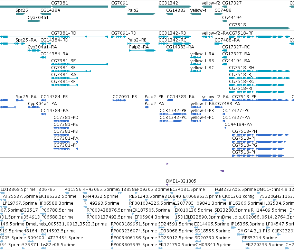Open protein label yellow-f2-PA
The image size is (294, 250).
tap(215, 97)
